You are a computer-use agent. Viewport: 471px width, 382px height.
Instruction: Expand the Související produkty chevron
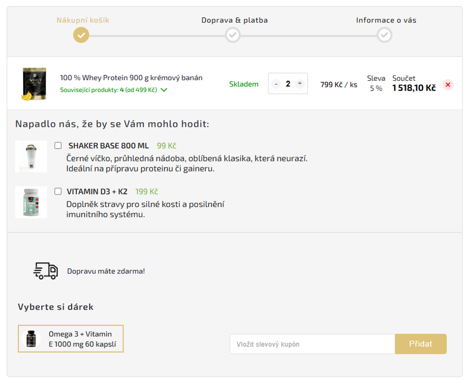164,90
